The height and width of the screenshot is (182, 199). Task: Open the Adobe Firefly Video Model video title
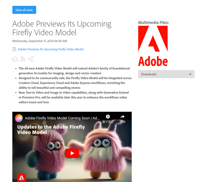(x=62, y=118)
